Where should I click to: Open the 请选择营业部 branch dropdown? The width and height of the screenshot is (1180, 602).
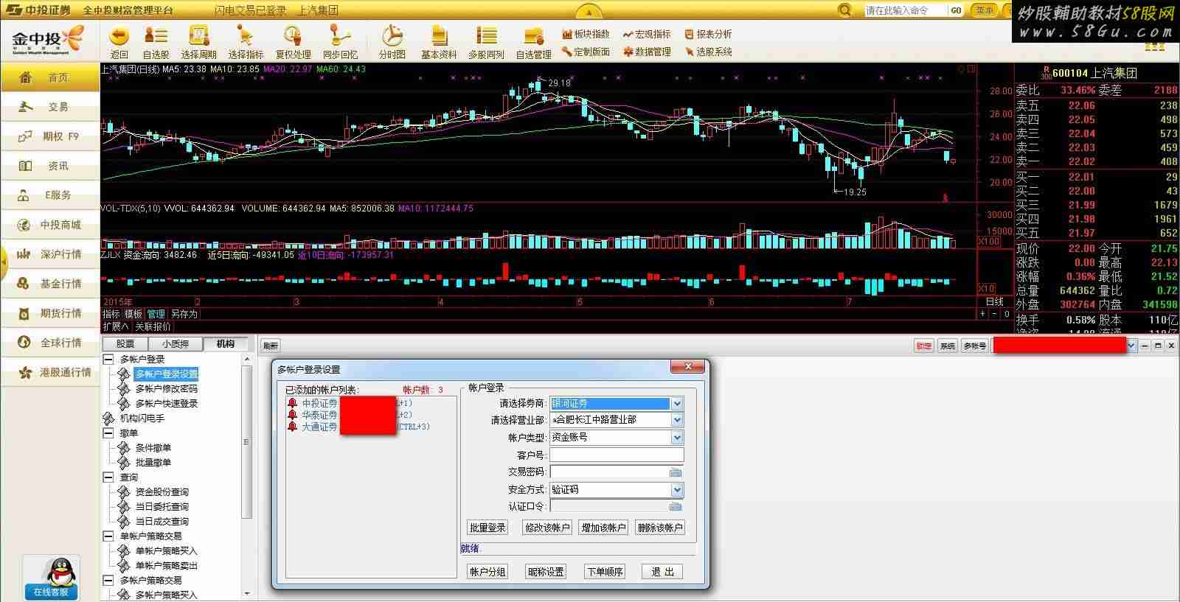[x=677, y=420]
